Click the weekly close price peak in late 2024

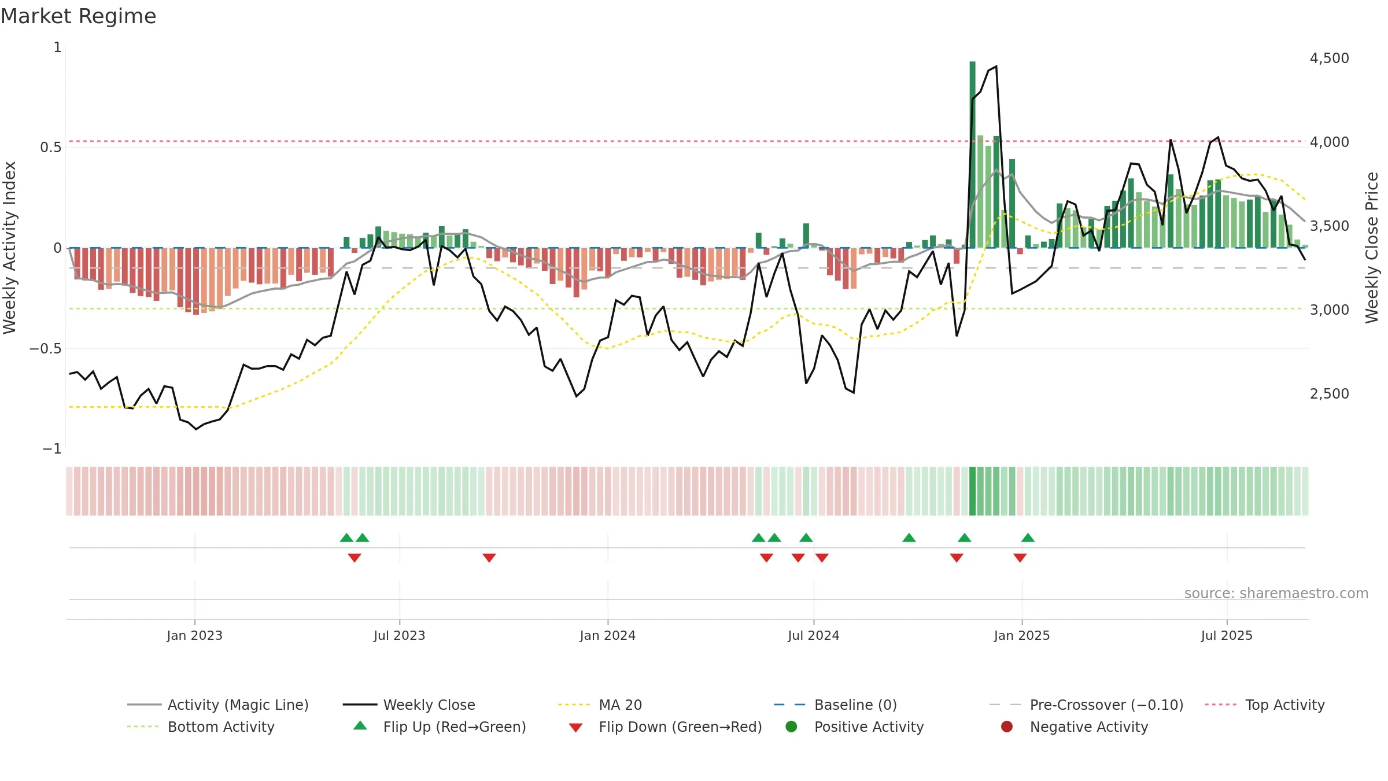click(996, 67)
